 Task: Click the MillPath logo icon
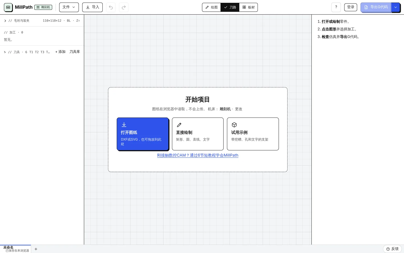pos(8,7)
